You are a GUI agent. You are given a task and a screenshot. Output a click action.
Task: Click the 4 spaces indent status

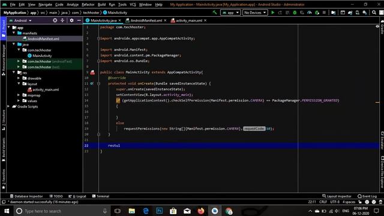tap(349, 202)
